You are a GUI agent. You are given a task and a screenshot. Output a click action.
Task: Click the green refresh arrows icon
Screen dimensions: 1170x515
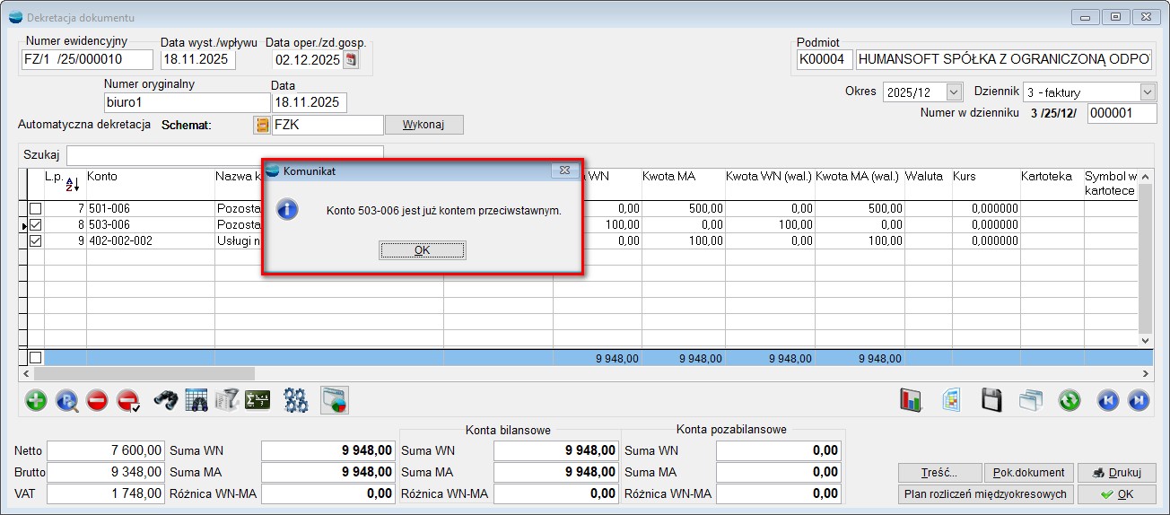[x=1069, y=400]
